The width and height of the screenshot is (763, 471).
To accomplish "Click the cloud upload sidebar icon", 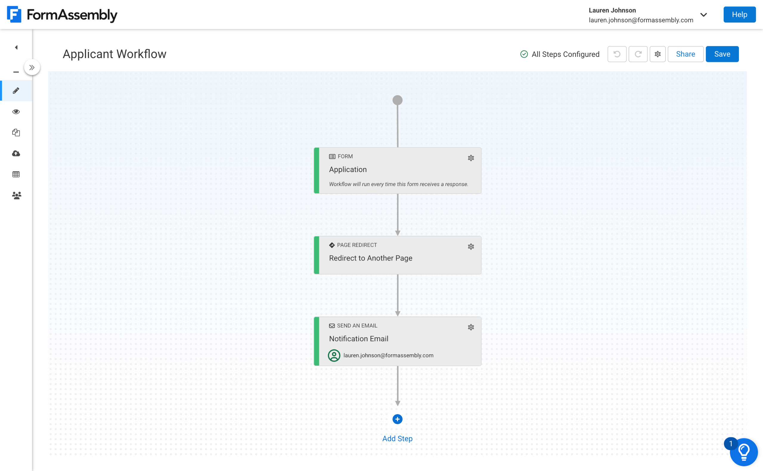I will [16, 153].
